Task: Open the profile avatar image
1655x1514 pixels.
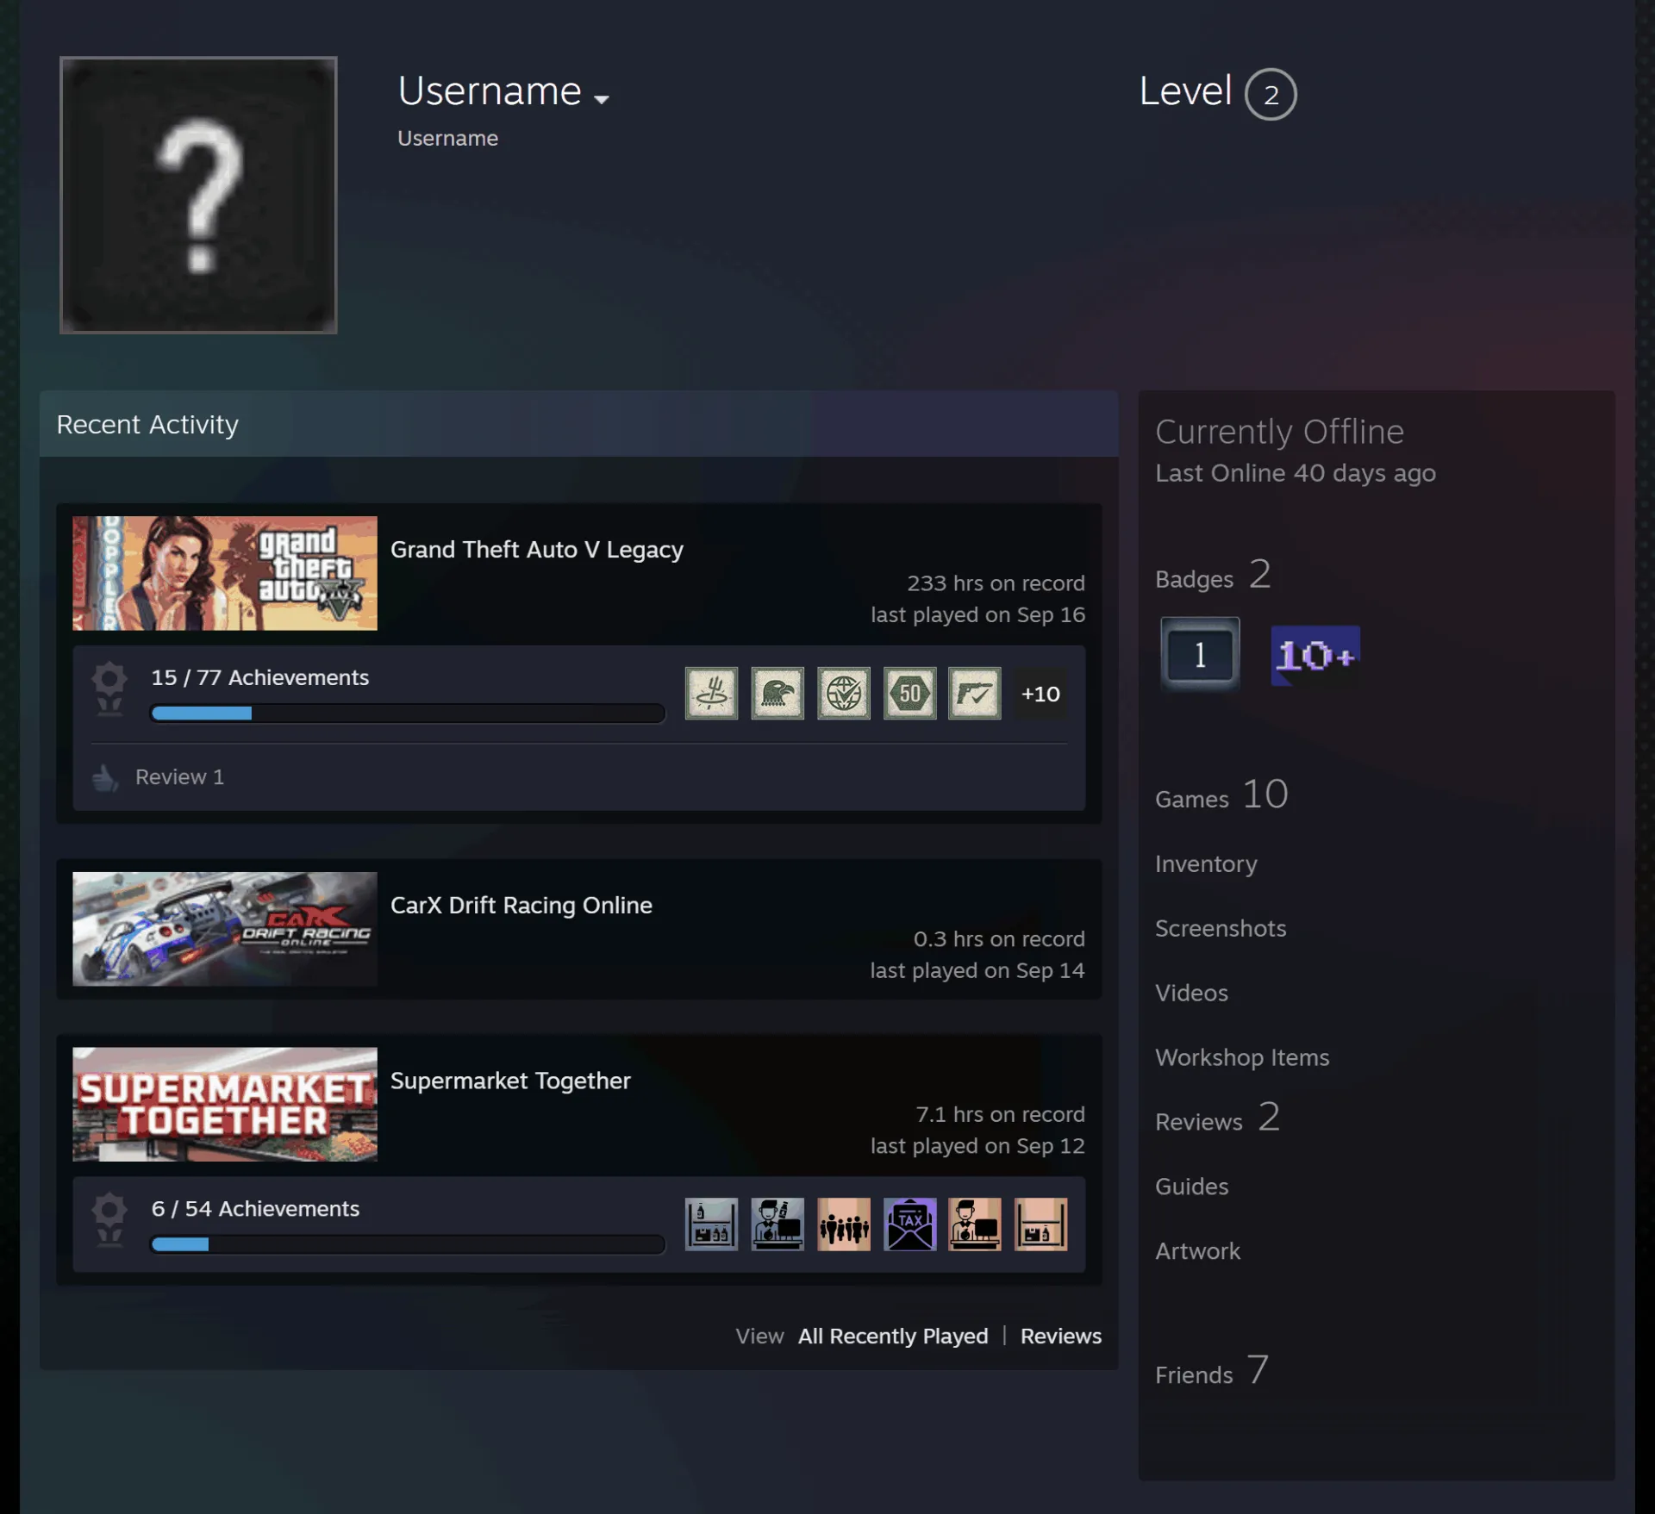Action: click(198, 195)
